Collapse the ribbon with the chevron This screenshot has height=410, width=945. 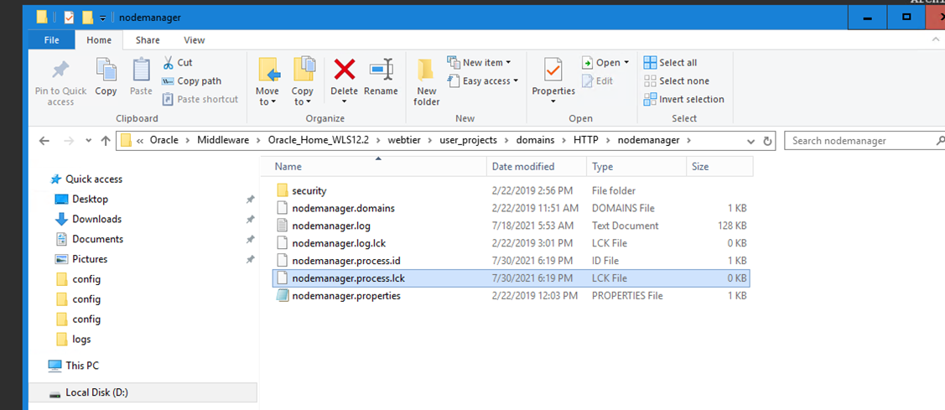click(936, 39)
